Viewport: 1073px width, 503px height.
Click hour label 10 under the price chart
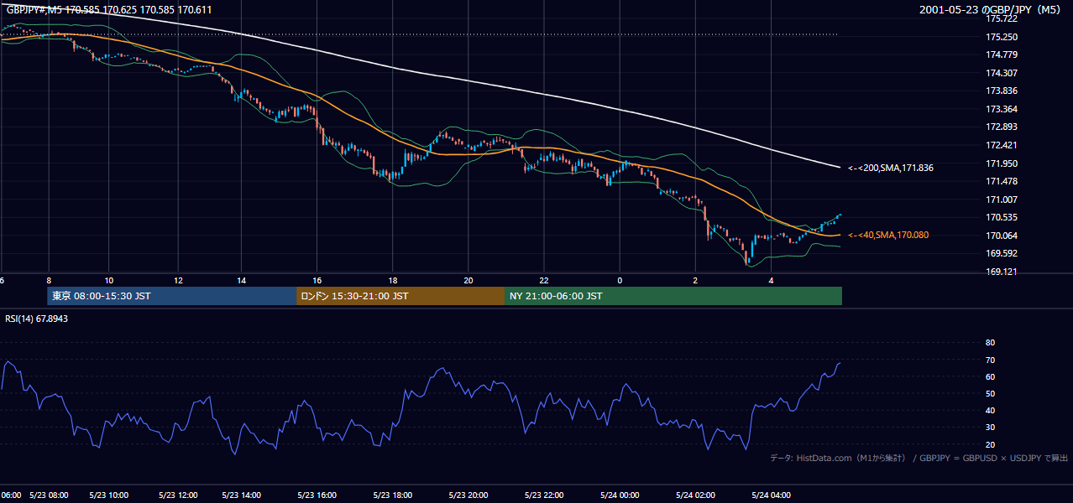click(x=109, y=280)
